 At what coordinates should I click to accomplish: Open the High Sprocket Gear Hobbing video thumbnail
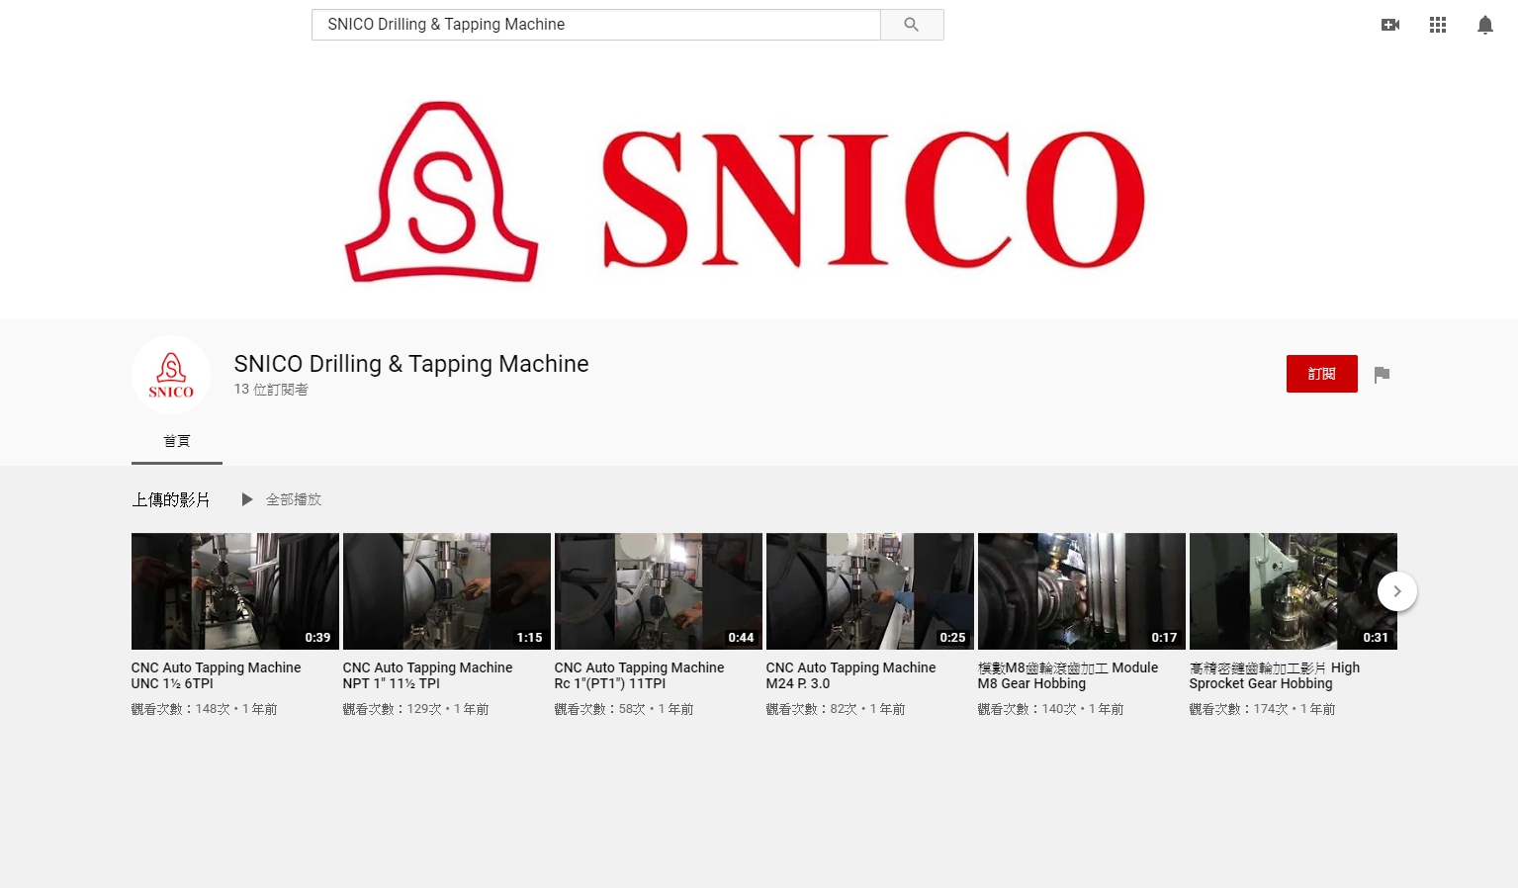pyautogui.click(x=1293, y=590)
